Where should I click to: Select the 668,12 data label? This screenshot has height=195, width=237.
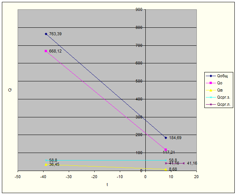(55, 51)
